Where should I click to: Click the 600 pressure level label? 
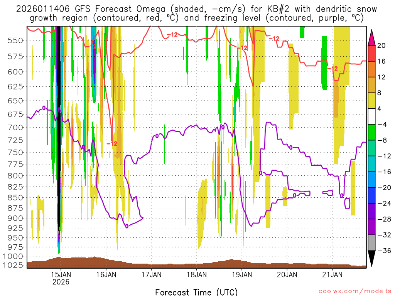[15, 72]
